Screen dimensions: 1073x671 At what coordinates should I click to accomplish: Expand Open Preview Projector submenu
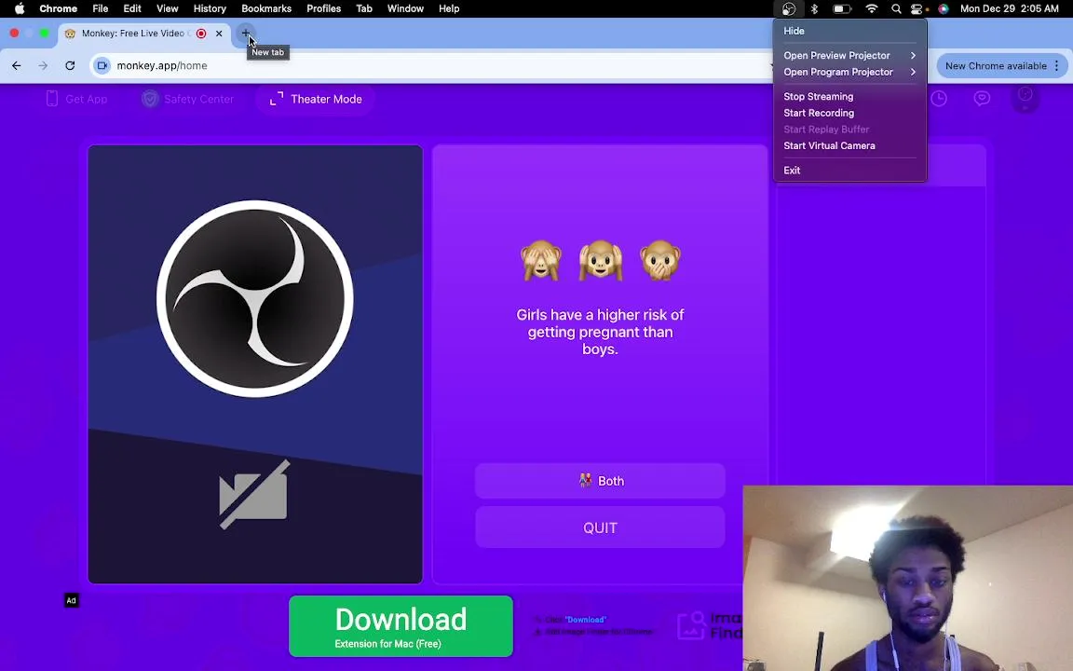tap(849, 56)
